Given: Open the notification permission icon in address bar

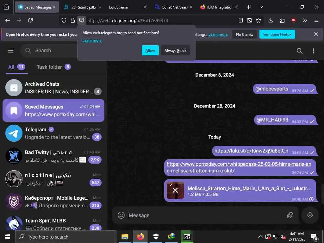Looking at the screenshot, I should (82, 20).
